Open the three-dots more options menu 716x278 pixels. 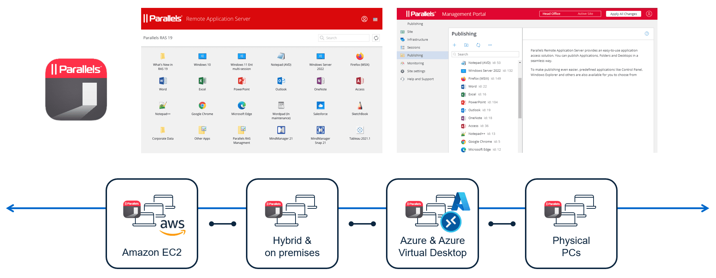(x=490, y=45)
